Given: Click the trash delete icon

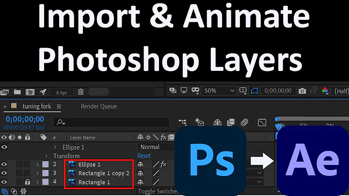Looking at the screenshot, I should 81,92.
